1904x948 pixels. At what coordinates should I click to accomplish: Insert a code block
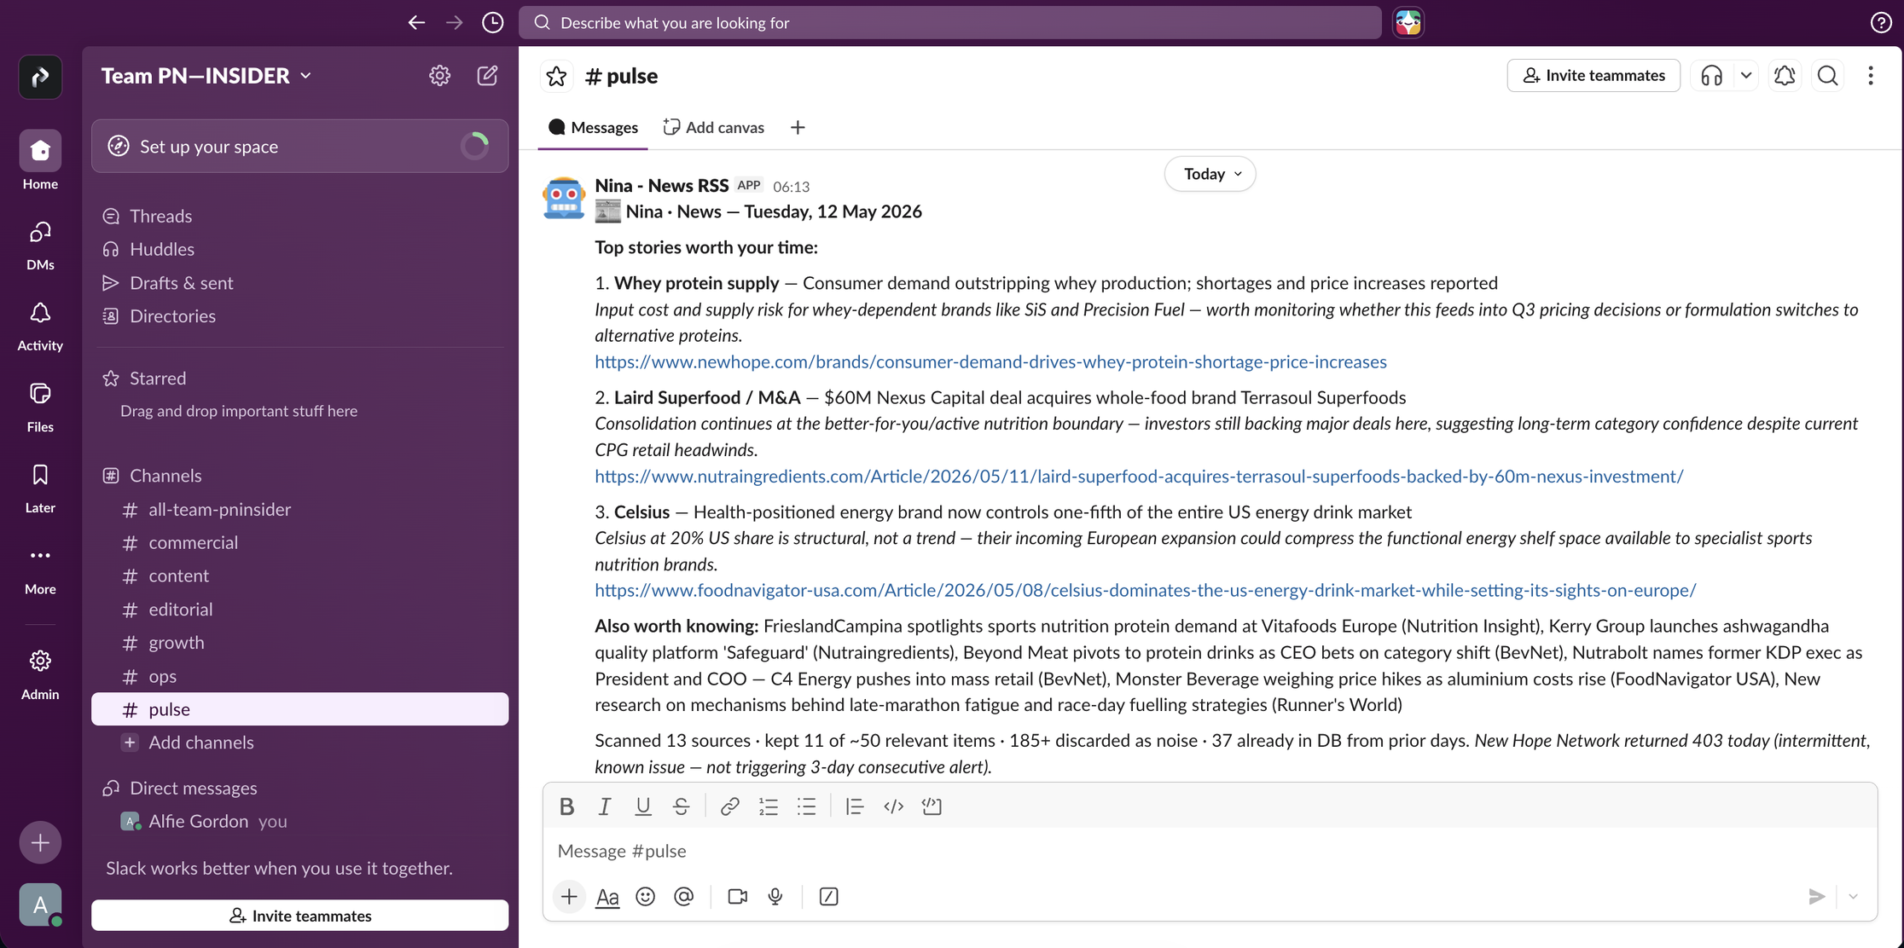tap(932, 806)
